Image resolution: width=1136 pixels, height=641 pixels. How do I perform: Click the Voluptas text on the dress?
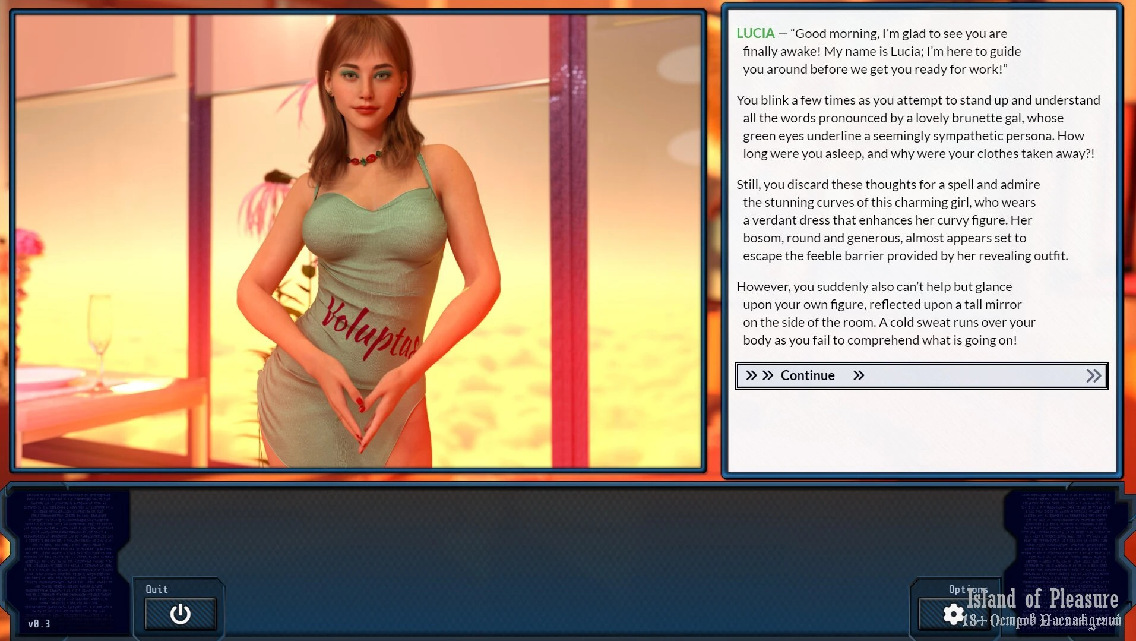pyautogui.click(x=369, y=330)
